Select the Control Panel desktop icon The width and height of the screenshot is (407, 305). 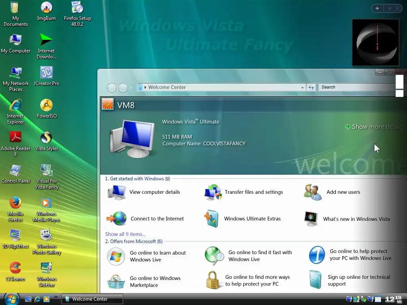[x=16, y=174]
